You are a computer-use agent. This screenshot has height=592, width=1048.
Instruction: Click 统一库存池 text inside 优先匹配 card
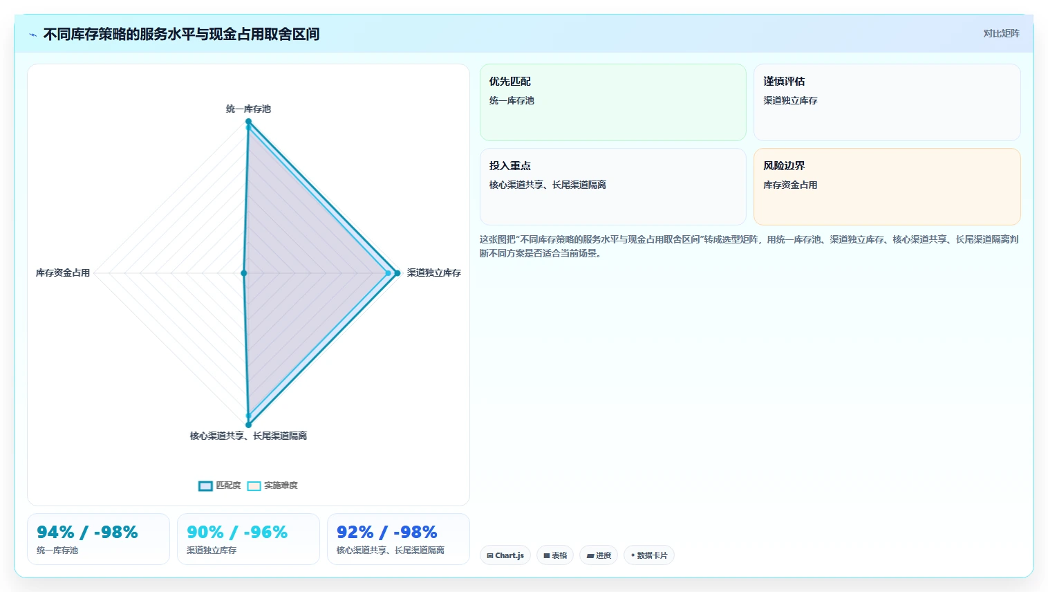click(x=512, y=100)
